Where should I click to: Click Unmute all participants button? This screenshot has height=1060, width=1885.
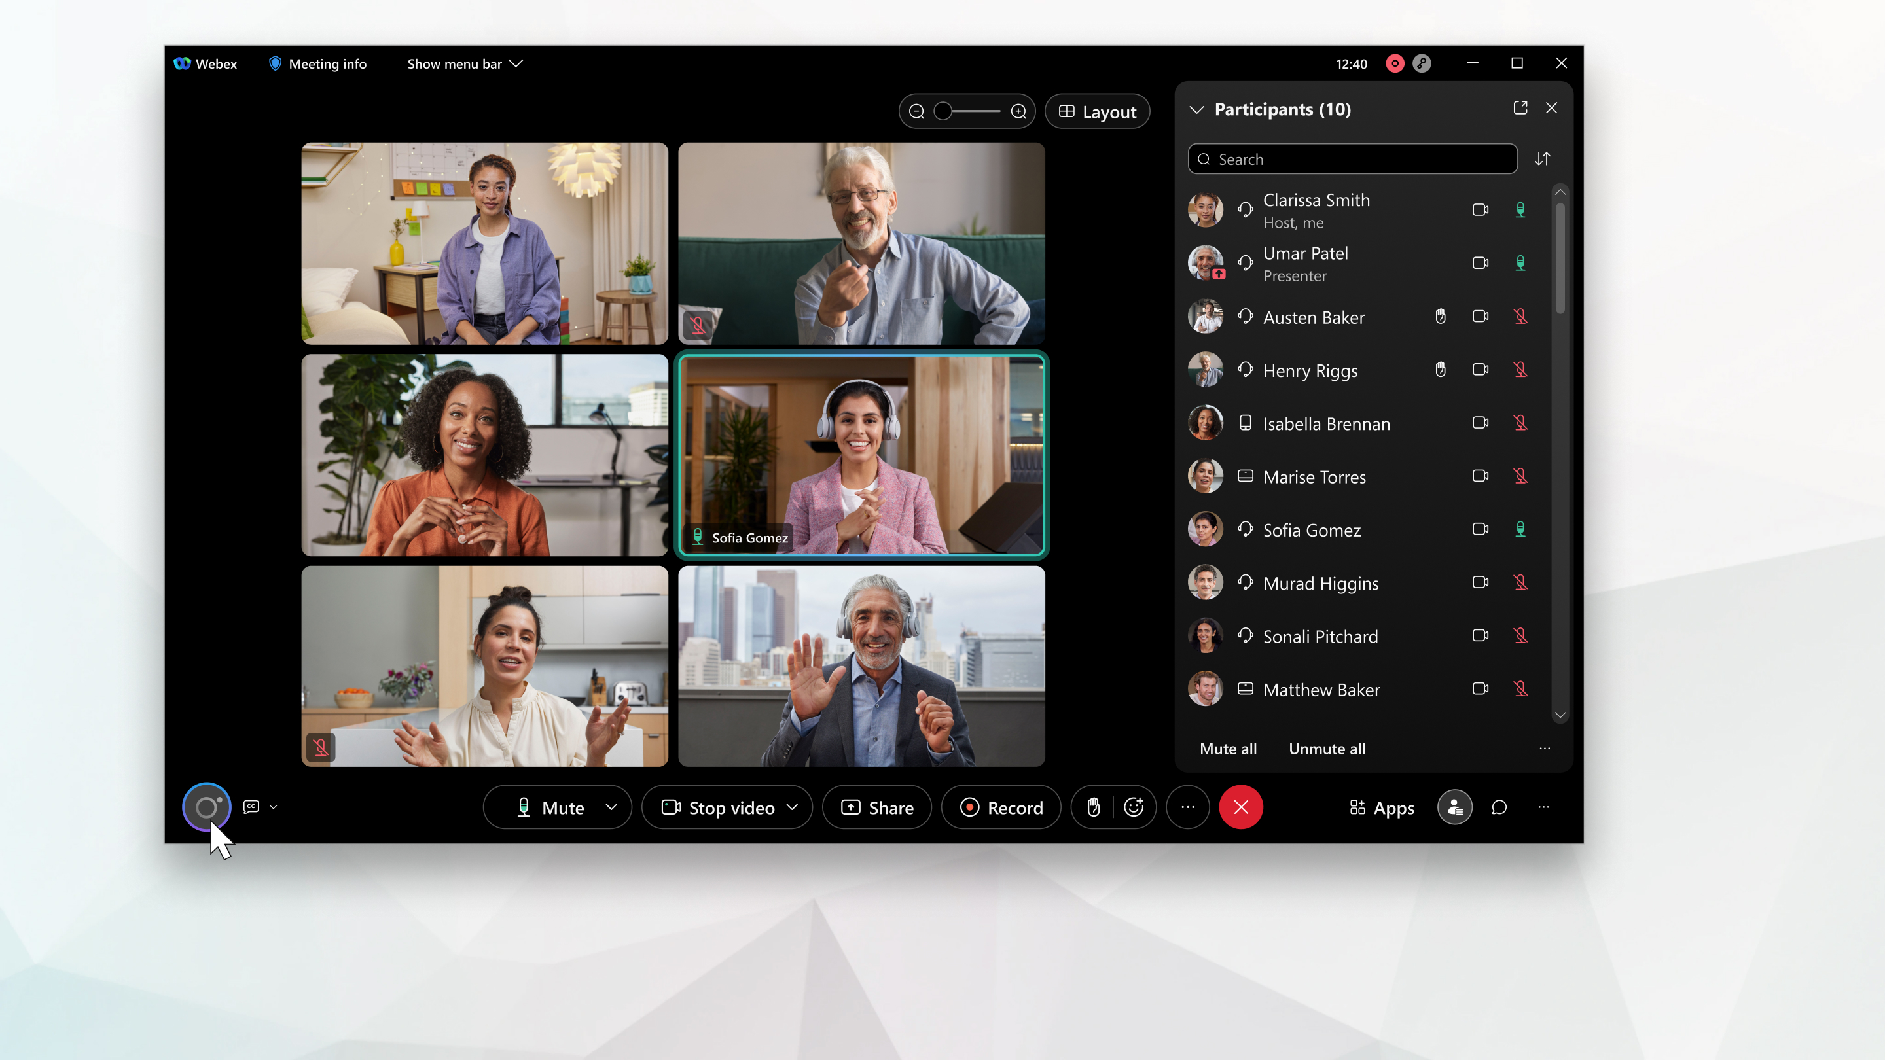tap(1327, 748)
